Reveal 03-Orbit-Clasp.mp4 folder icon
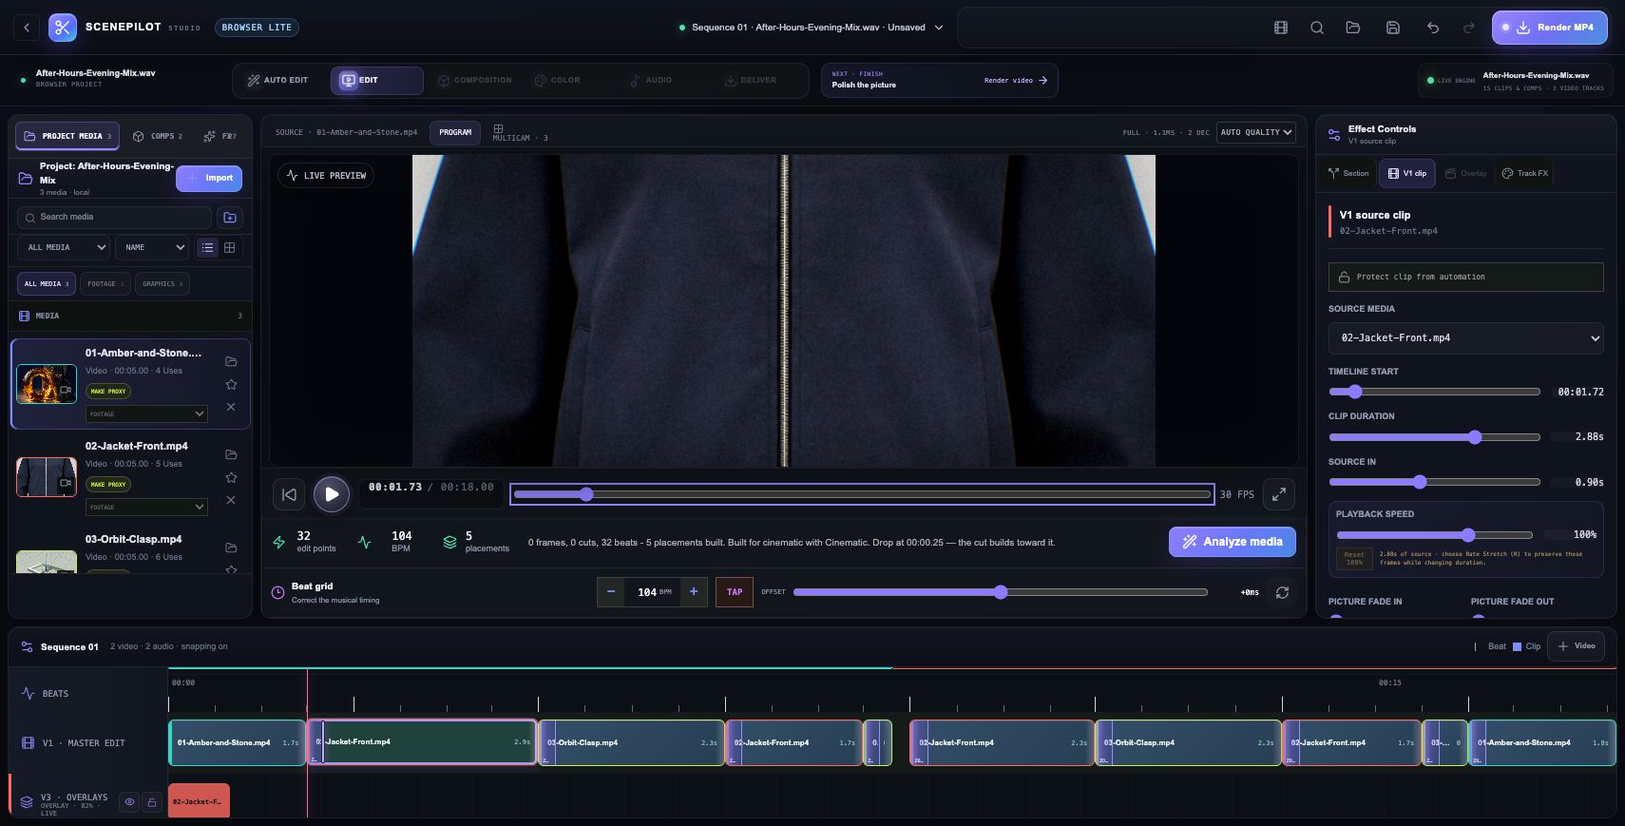This screenshot has height=826, width=1625. tap(231, 547)
